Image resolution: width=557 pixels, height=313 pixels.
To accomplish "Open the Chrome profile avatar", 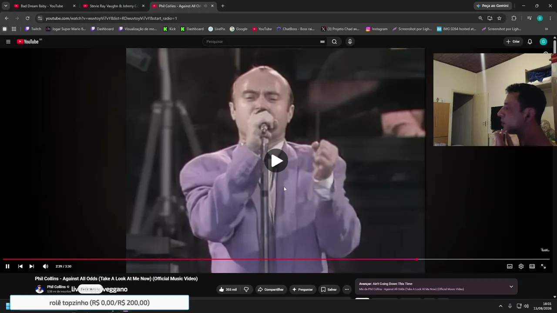I will click(540, 18).
